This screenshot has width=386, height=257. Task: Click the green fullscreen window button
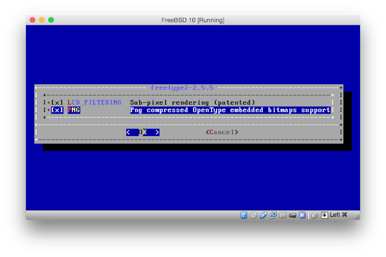[x=51, y=20]
